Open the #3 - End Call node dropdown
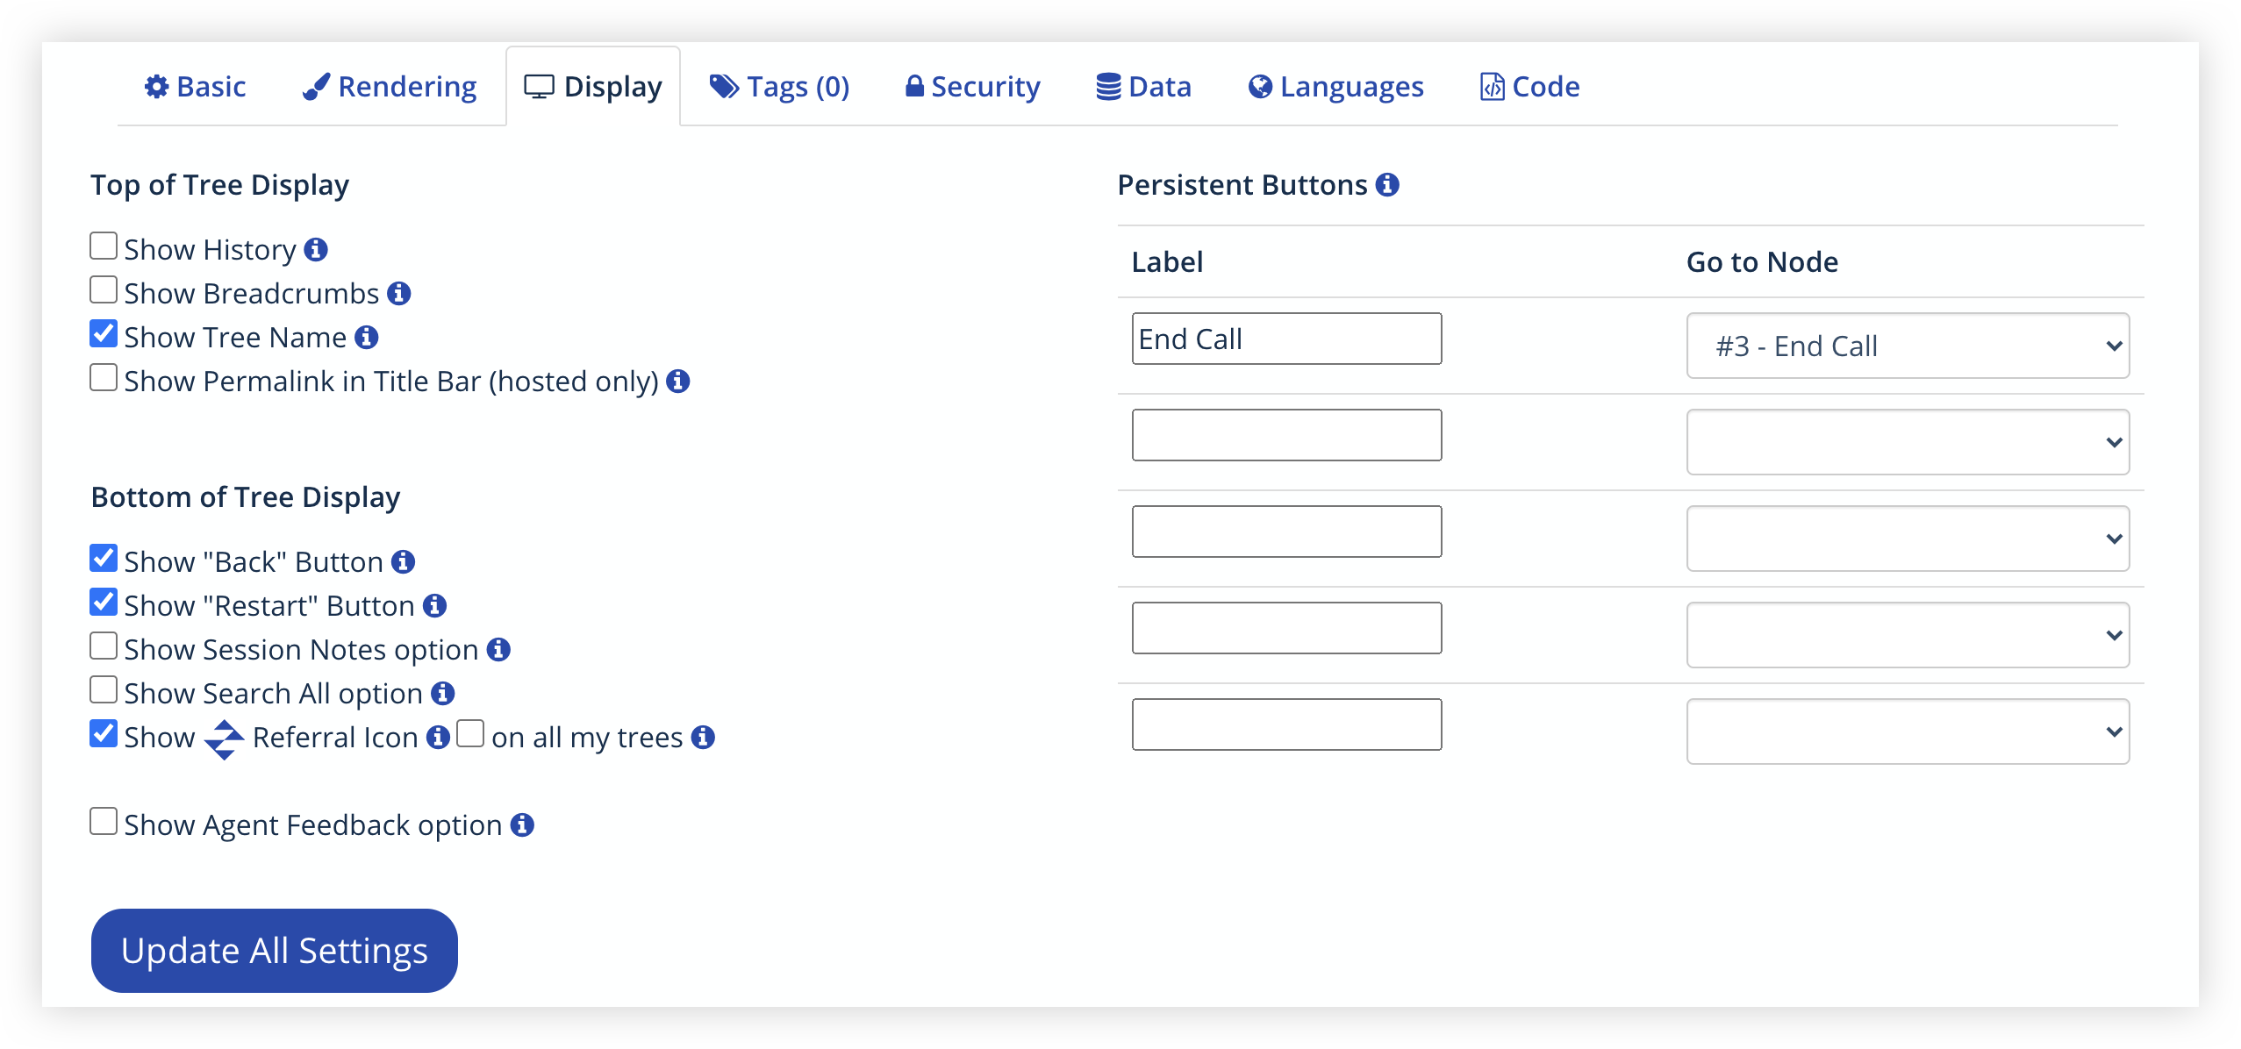2241x1049 pixels. (1908, 346)
